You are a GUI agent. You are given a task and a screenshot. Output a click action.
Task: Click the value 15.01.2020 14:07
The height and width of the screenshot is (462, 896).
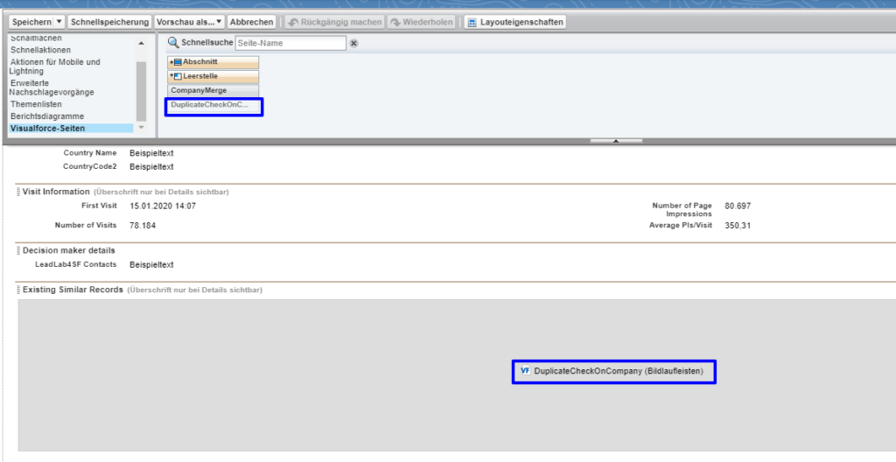coord(163,206)
